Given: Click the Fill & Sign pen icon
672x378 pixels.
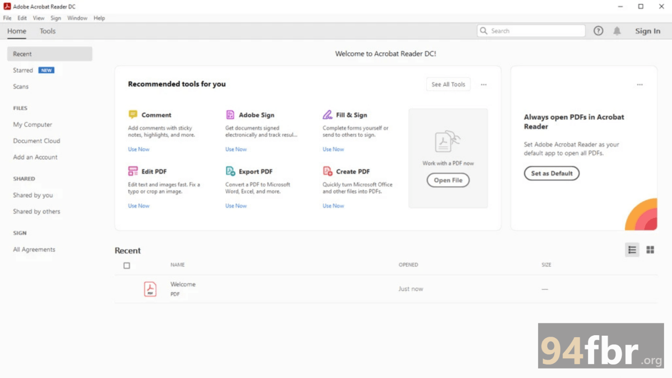Looking at the screenshot, I should tap(328, 115).
